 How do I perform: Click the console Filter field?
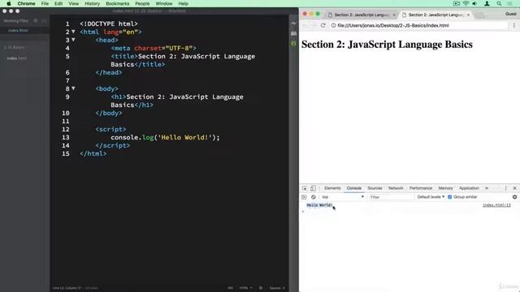click(392, 197)
